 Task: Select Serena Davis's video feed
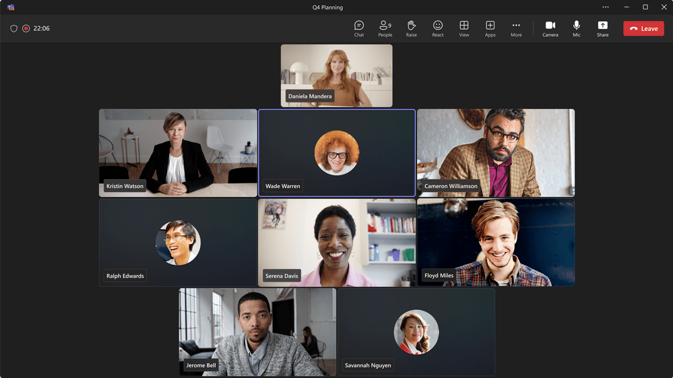[x=336, y=242]
